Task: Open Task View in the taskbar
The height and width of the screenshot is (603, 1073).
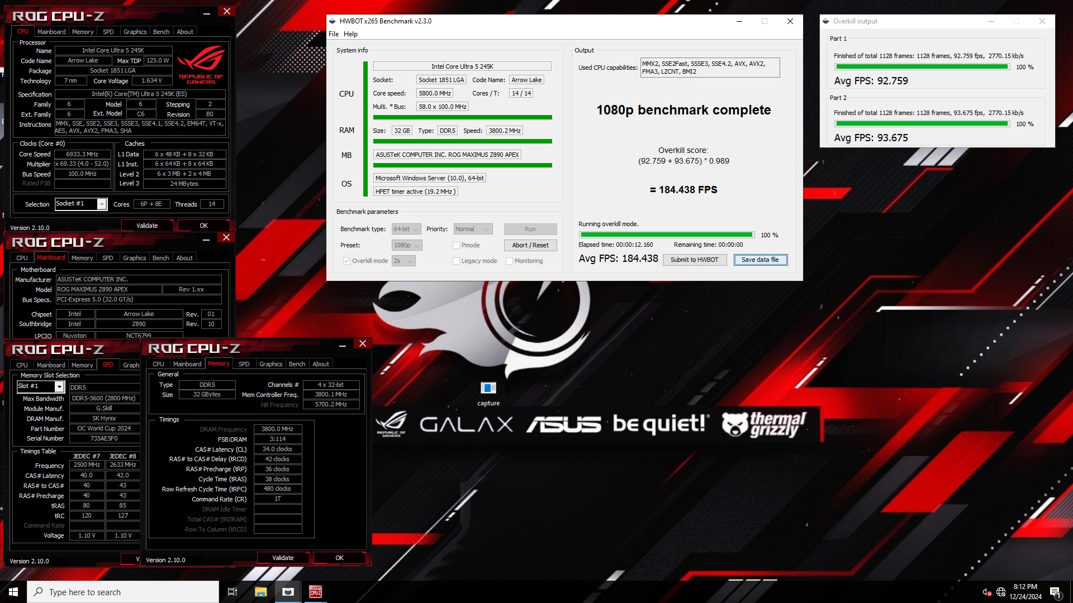Action: pyautogui.click(x=232, y=592)
